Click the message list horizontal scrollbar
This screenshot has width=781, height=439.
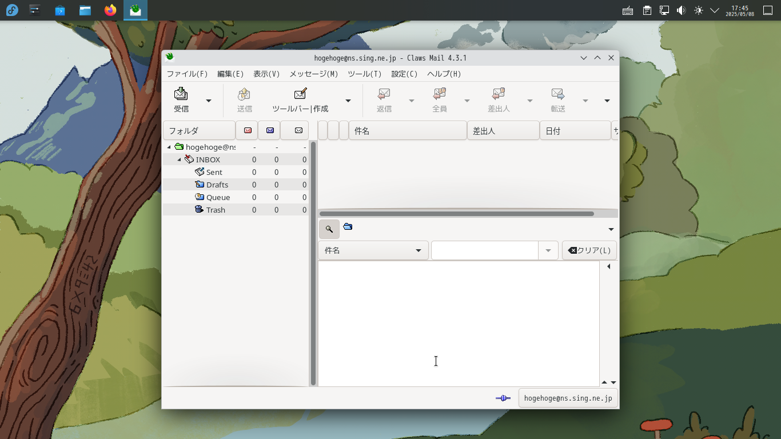click(x=456, y=214)
